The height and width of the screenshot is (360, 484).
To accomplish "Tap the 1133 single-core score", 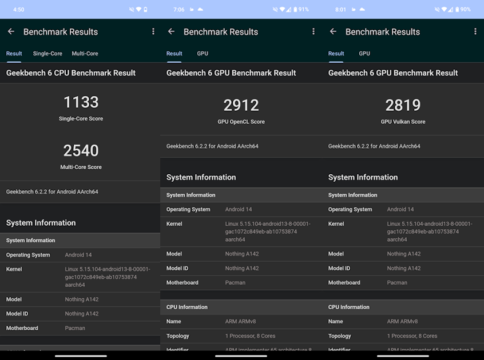I will (x=81, y=102).
